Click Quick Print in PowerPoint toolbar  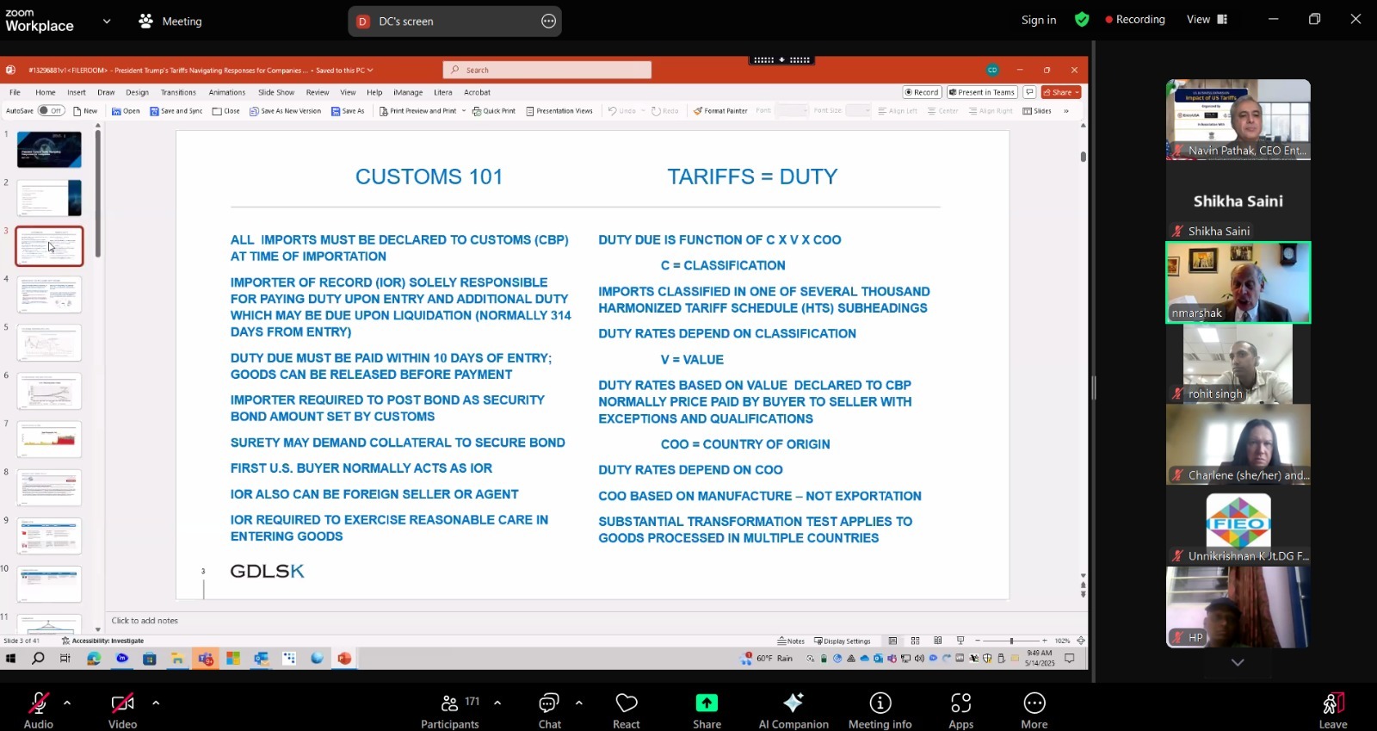tap(494, 111)
